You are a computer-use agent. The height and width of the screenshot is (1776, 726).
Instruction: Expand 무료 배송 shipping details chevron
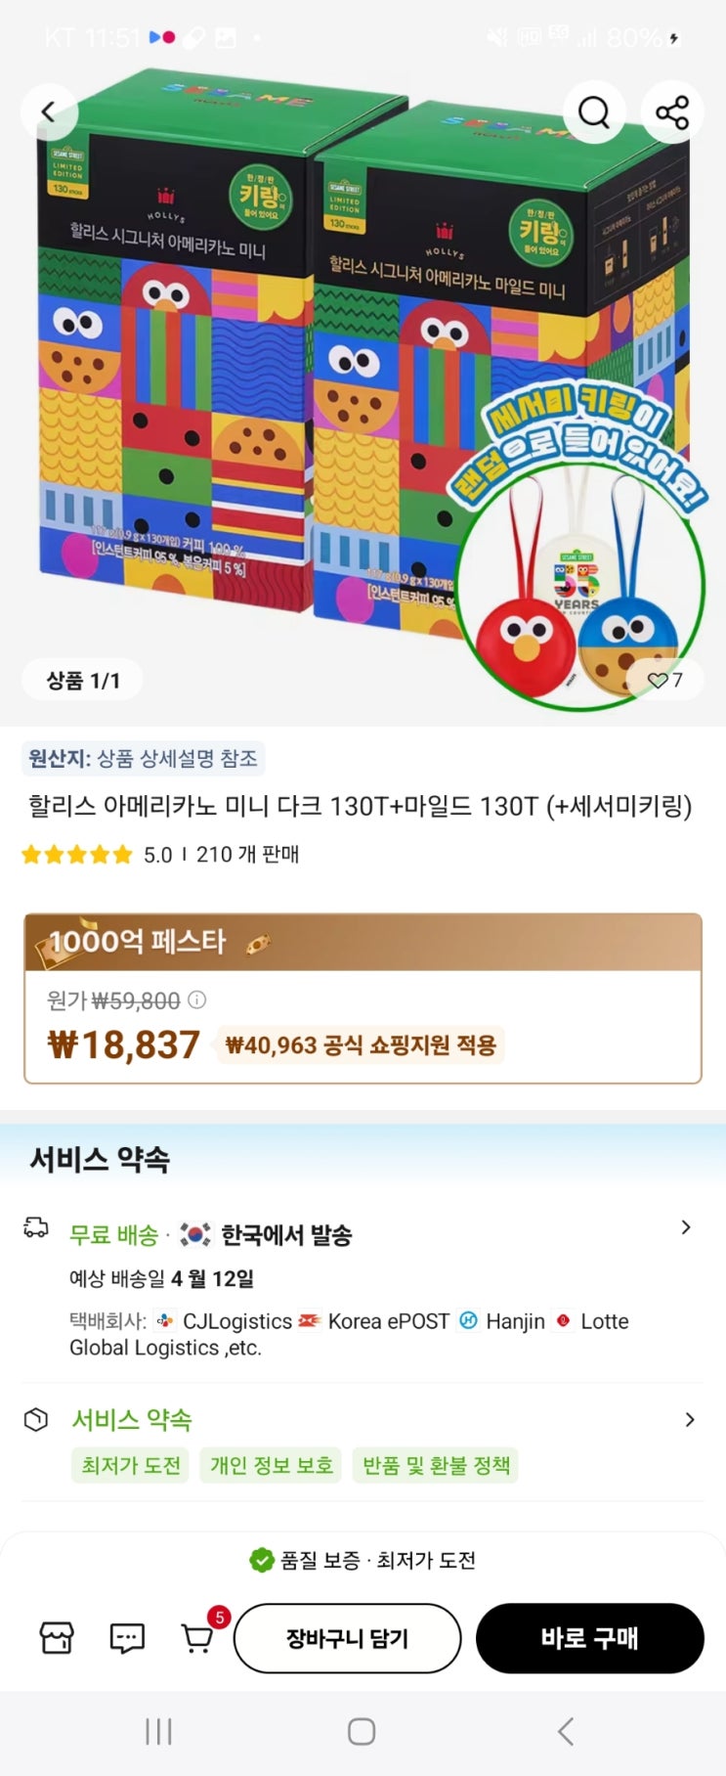[686, 1227]
